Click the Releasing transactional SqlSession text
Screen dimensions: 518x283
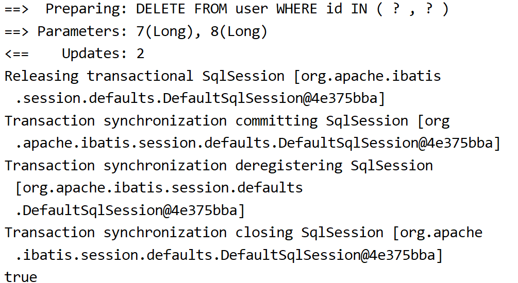[x=144, y=76]
